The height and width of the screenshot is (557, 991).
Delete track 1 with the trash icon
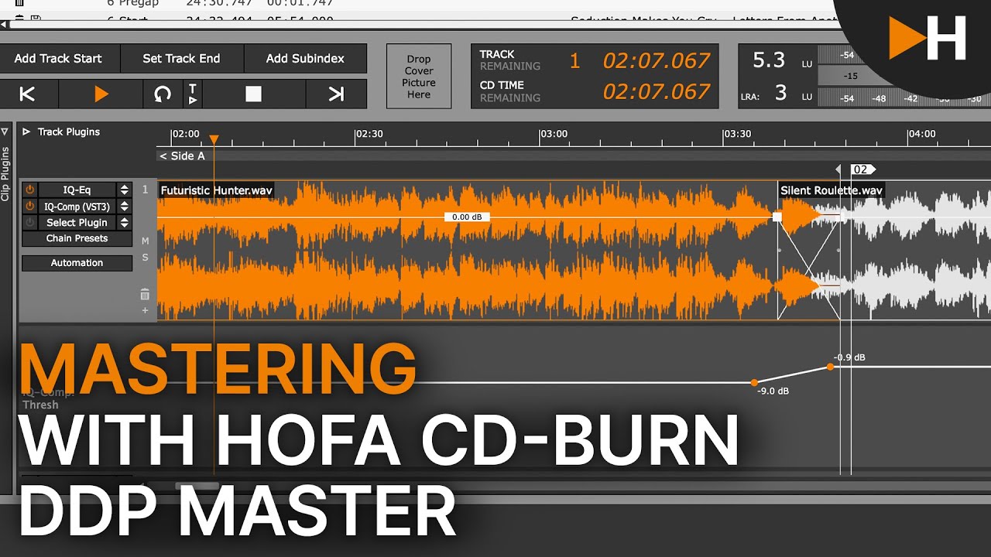pyautogui.click(x=145, y=295)
